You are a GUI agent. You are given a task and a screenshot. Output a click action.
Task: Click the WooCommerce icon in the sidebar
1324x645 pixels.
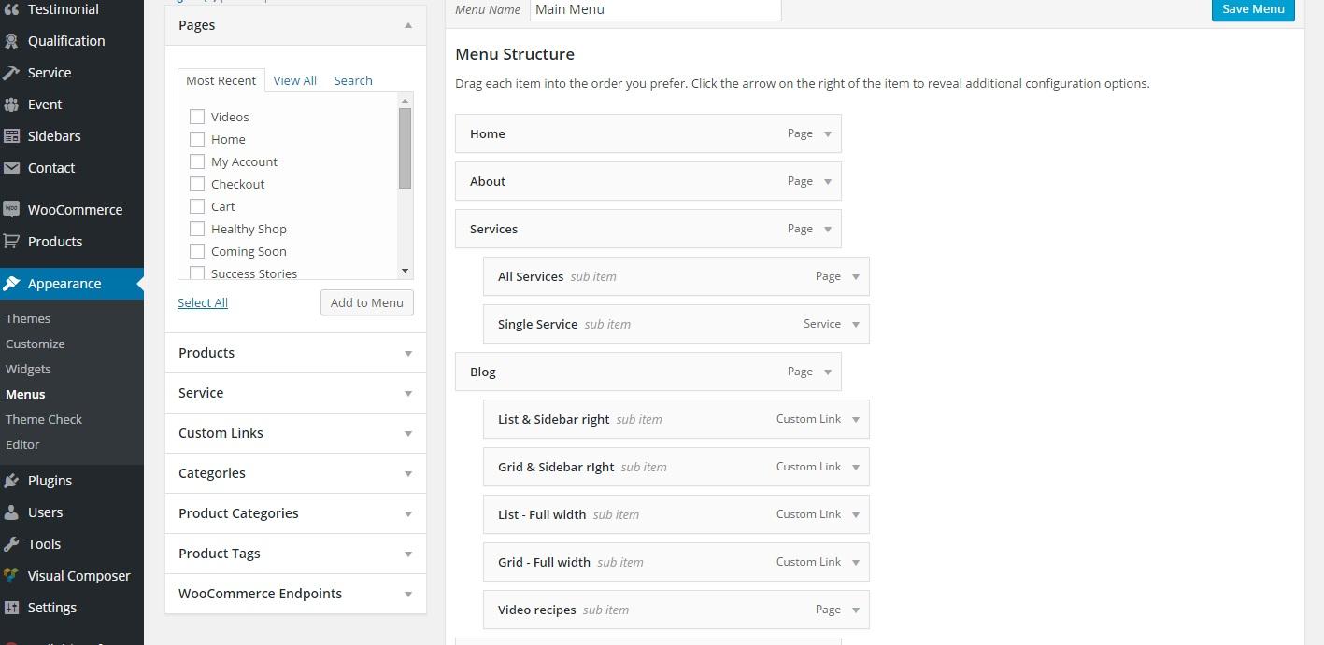11,210
